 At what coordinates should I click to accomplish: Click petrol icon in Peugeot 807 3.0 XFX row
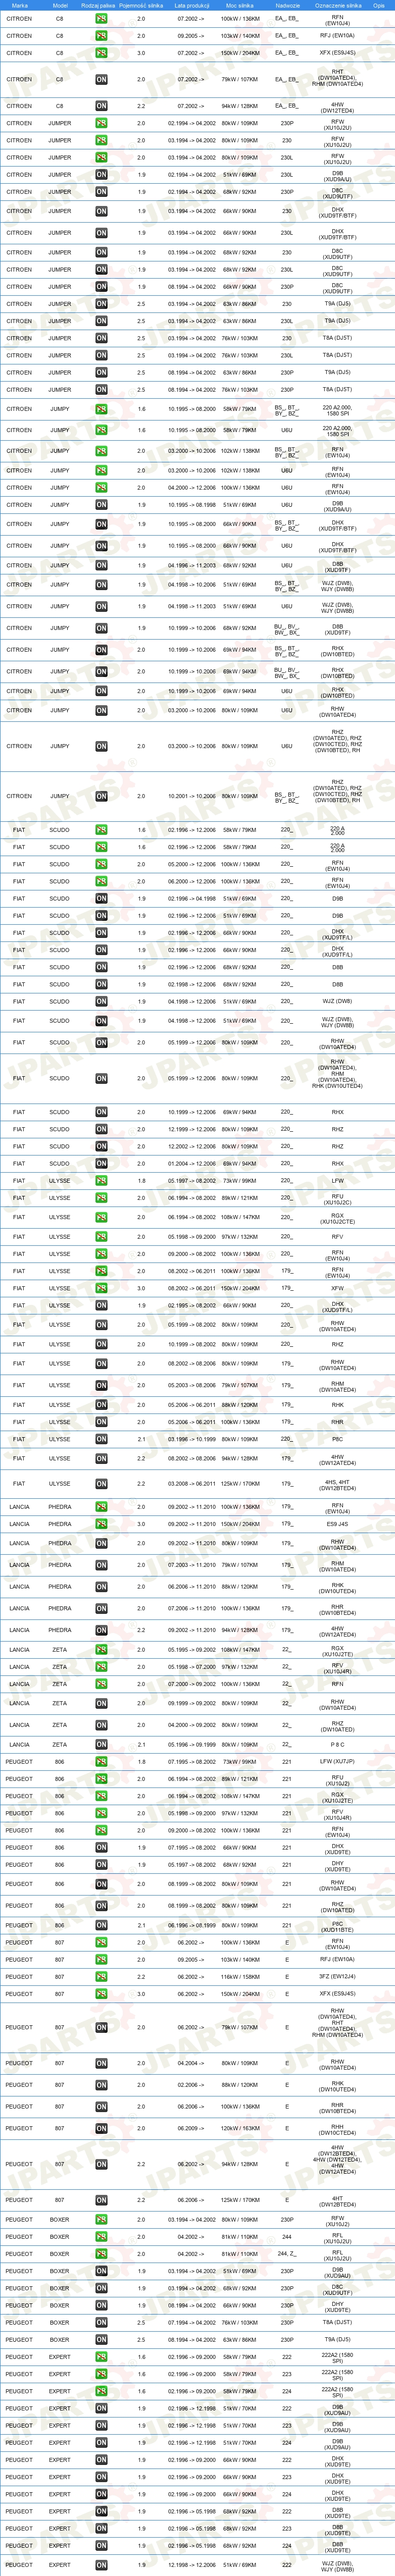click(101, 1994)
